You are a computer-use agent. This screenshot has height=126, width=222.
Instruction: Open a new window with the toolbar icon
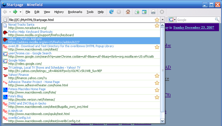tap(144, 12)
